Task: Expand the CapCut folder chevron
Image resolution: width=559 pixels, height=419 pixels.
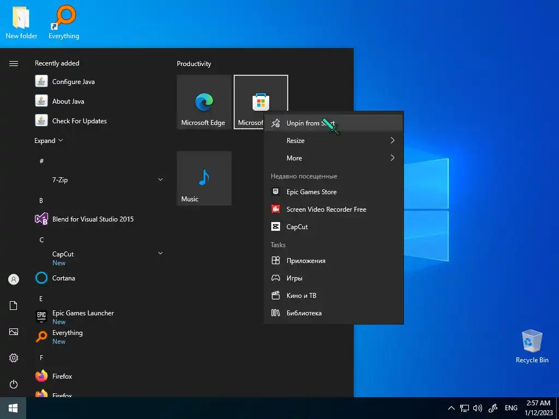Action: point(160,253)
